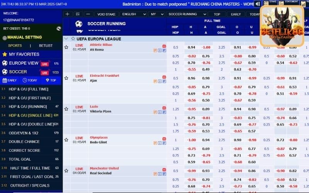
Task: Open P icon for Olympiacos match
Action: 155,143
